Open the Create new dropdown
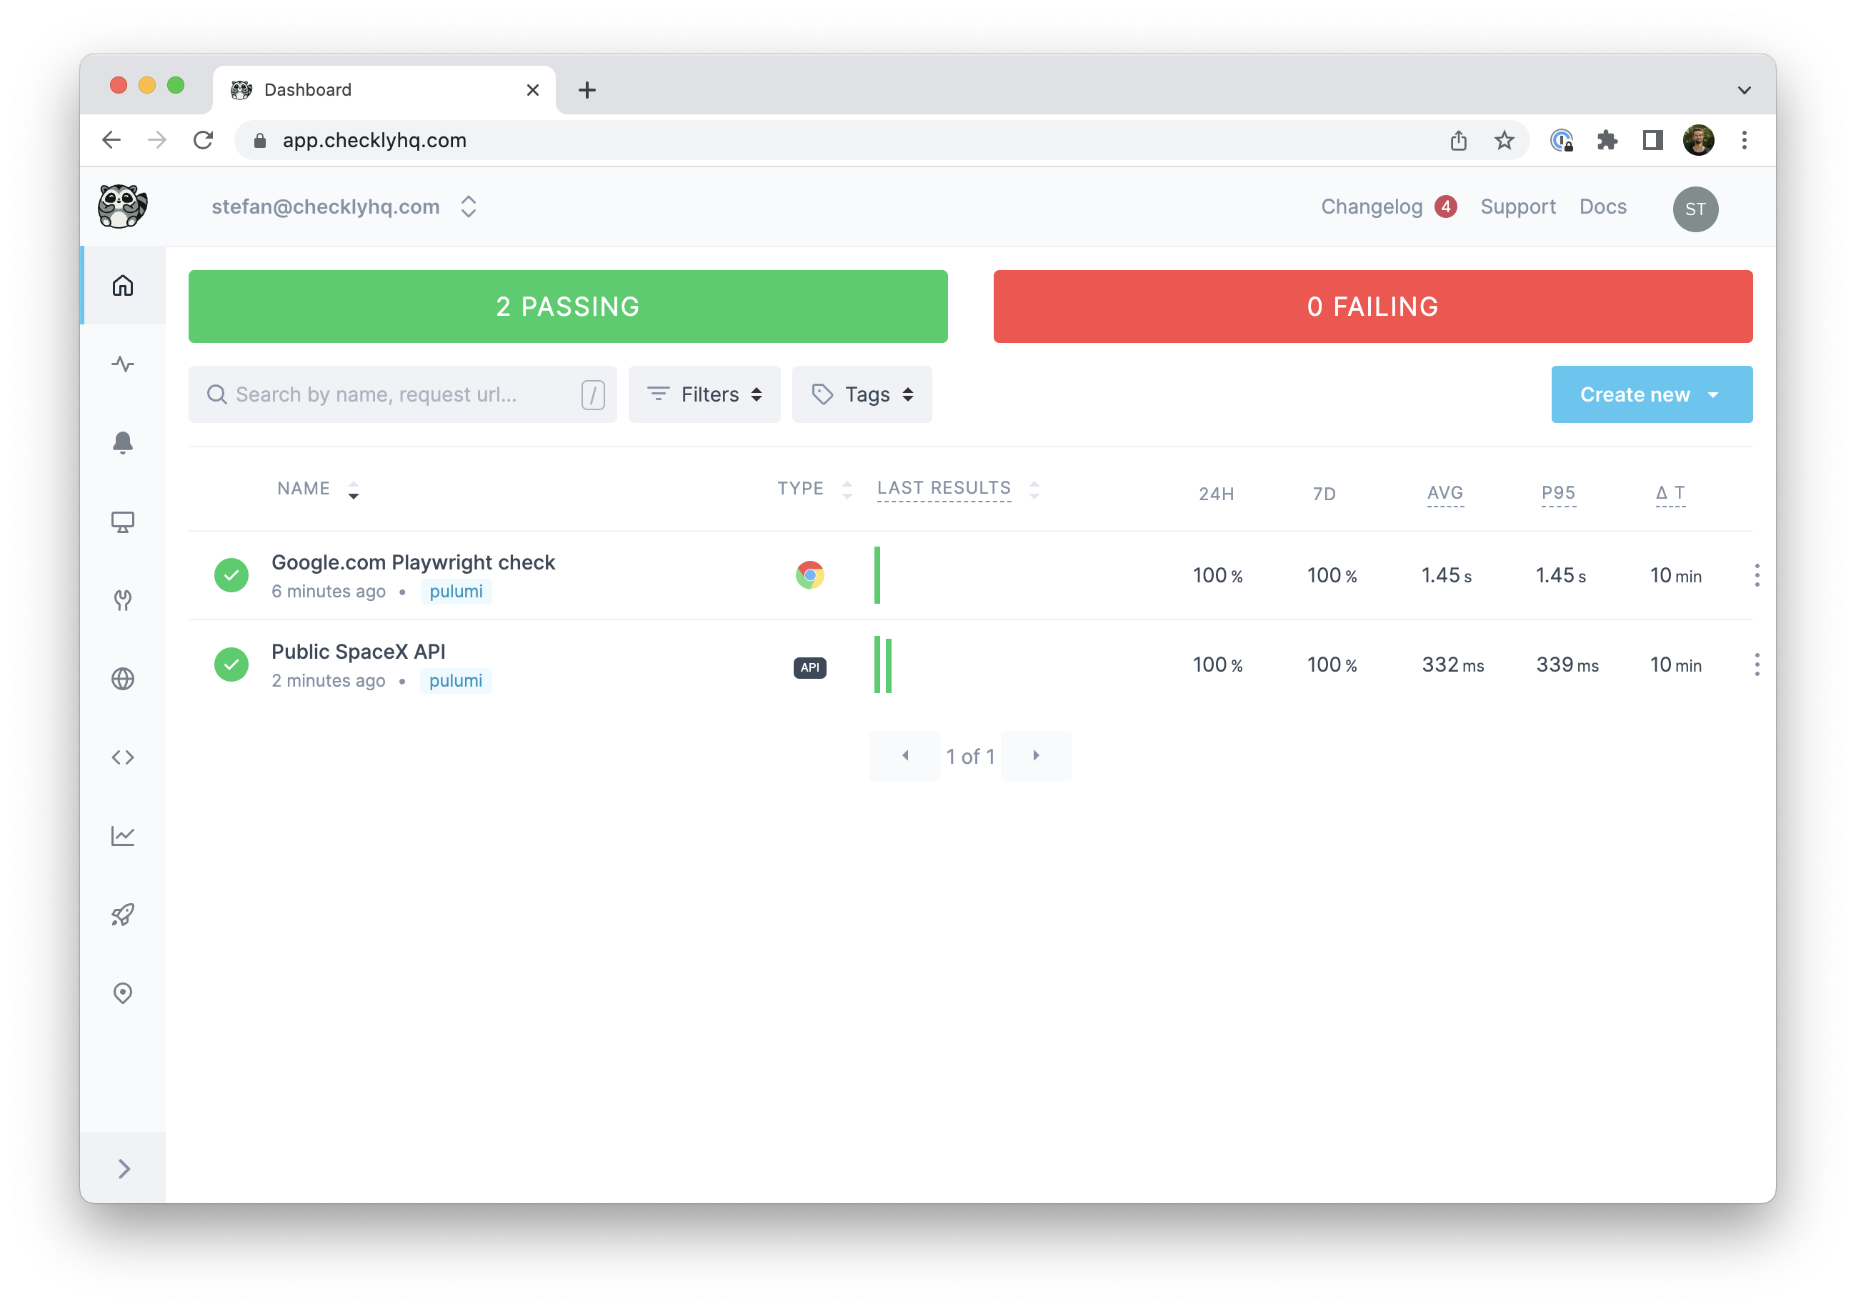1856x1309 pixels. click(1652, 394)
